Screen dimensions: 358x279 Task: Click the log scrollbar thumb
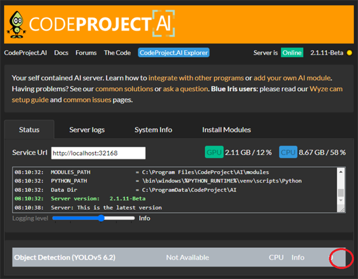click(341, 193)
